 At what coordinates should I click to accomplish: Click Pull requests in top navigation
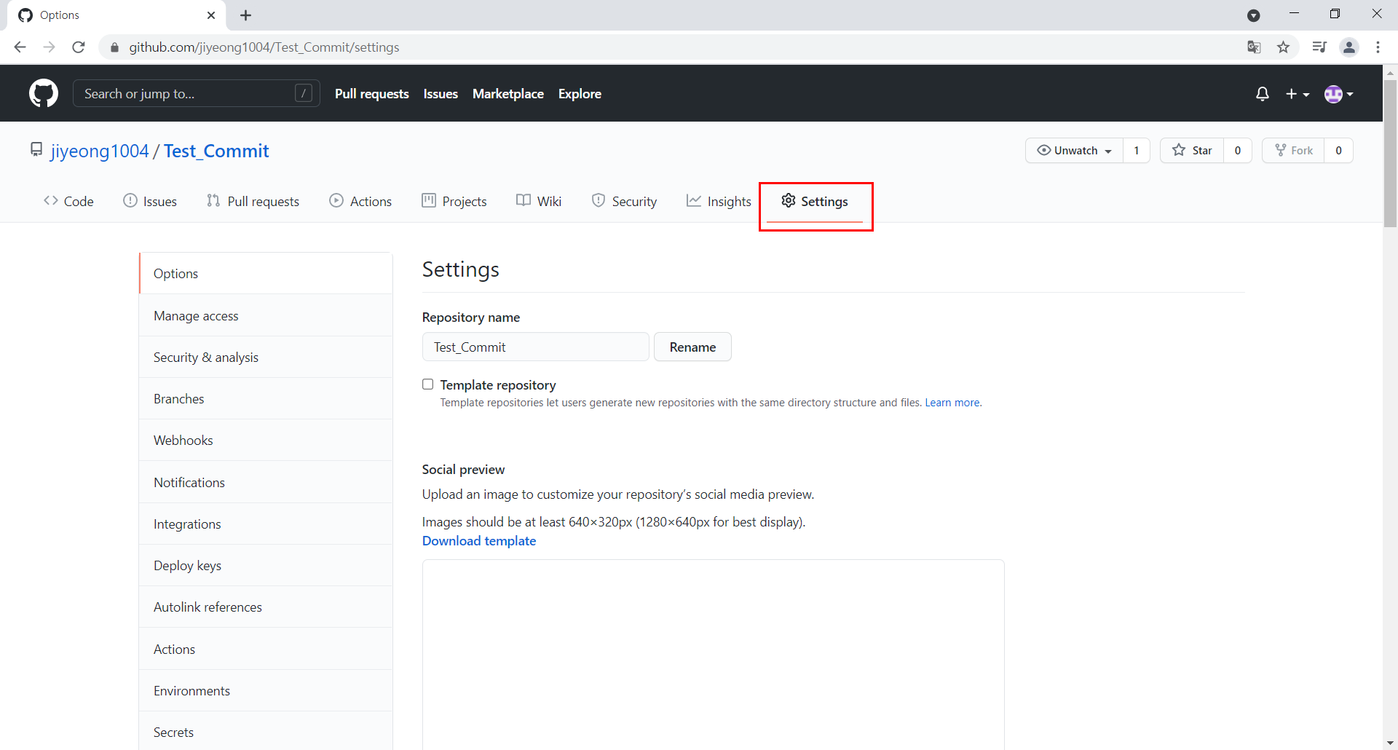(x=372, y=94)
